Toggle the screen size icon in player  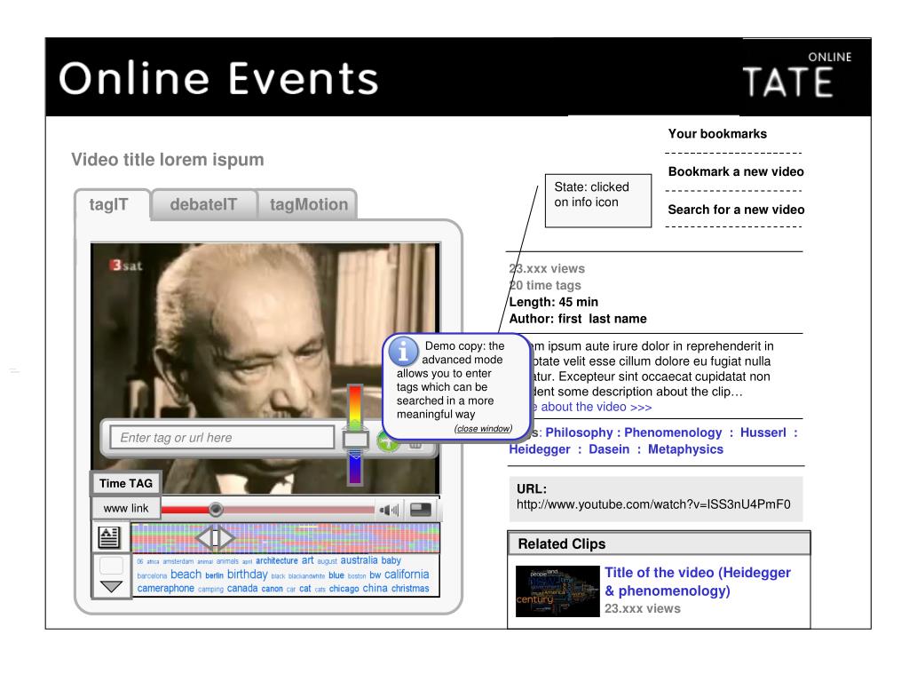coord(420,510)
